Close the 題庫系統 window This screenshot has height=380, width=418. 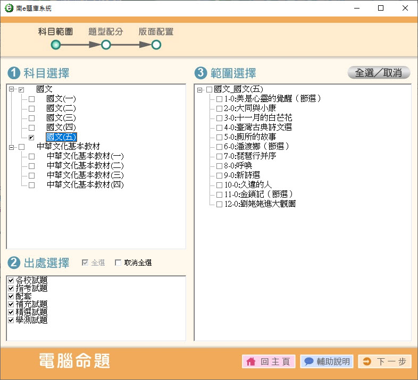click(405, 9)
